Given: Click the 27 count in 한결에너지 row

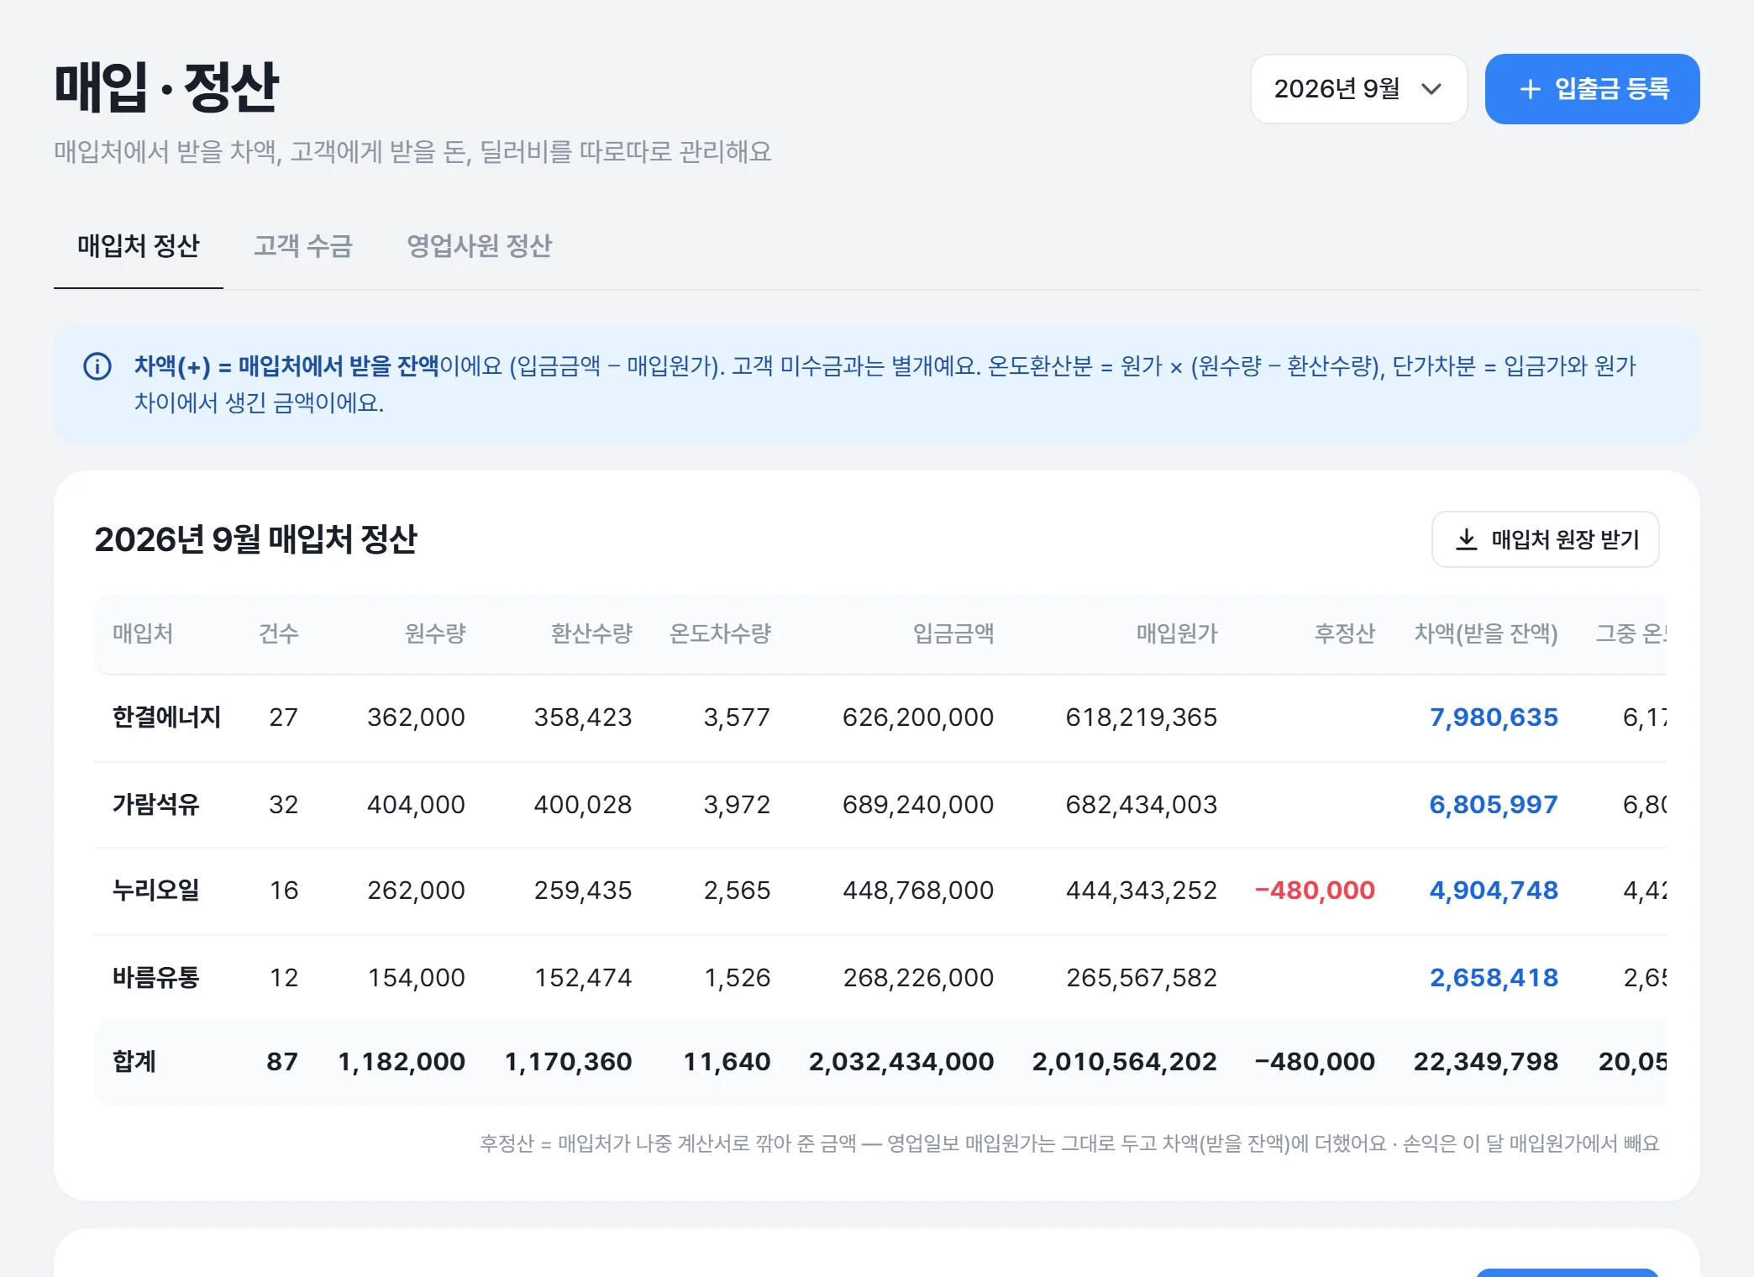Looking at the screenshot, I should 284,717.
